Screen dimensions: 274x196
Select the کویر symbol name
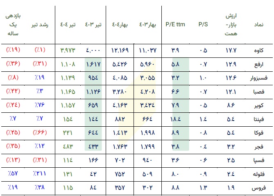(258, 105)
